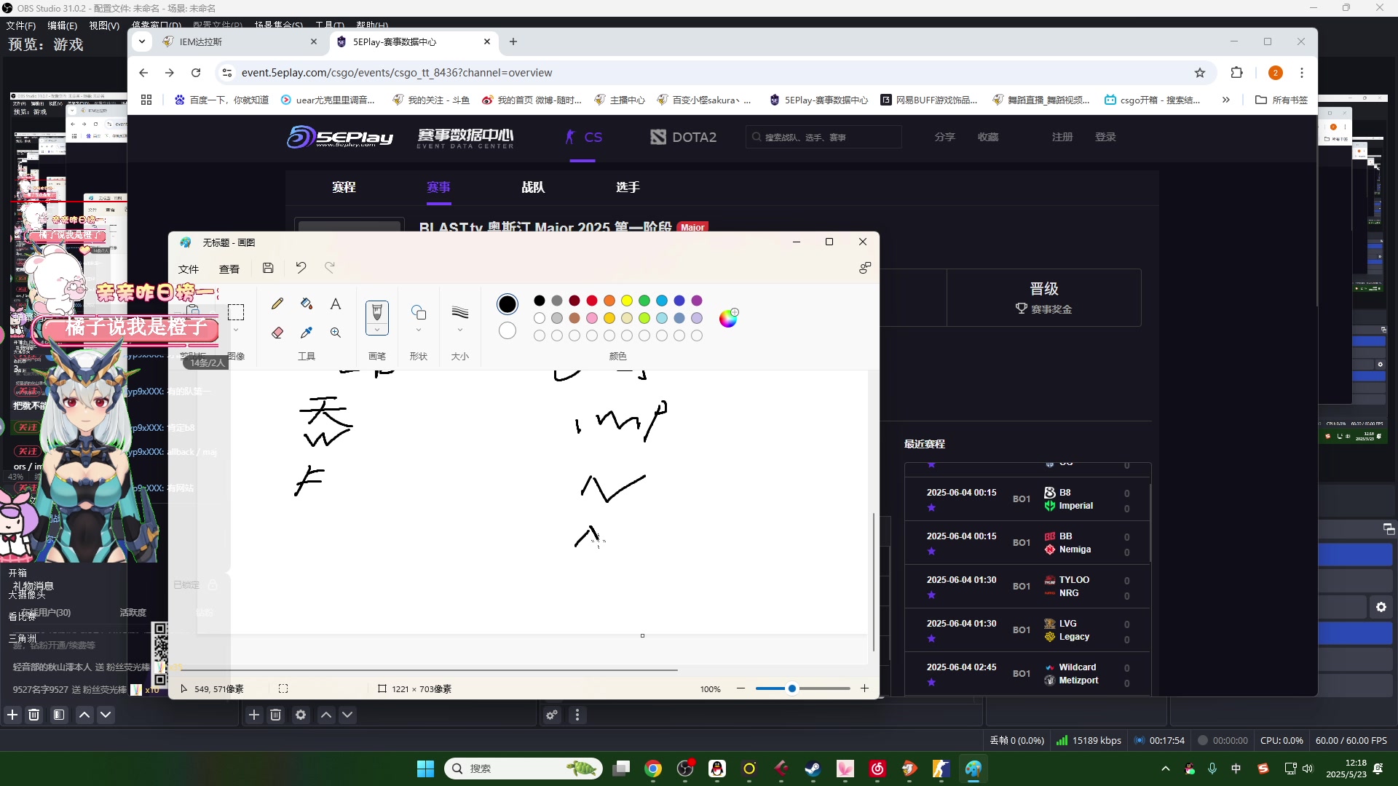Image resolution: width=1398 pixels, height=786 pixels.
Task: Click the 注册 link on 5EPlay
Action: point(1062,137)
